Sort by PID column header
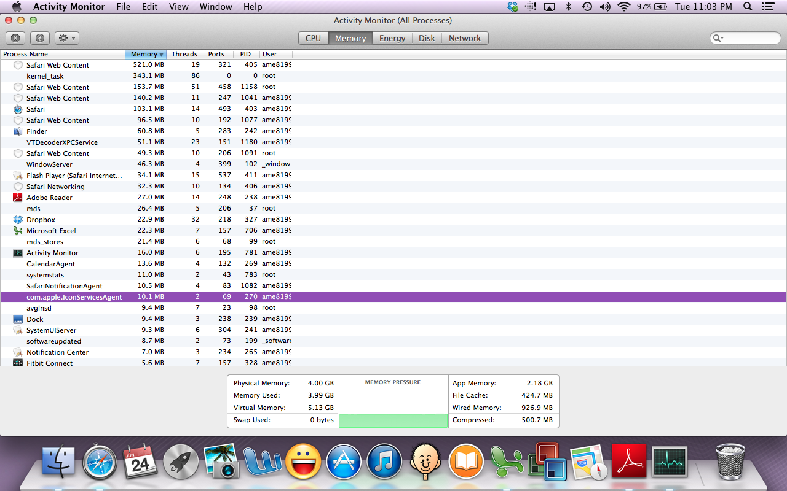 246,54
